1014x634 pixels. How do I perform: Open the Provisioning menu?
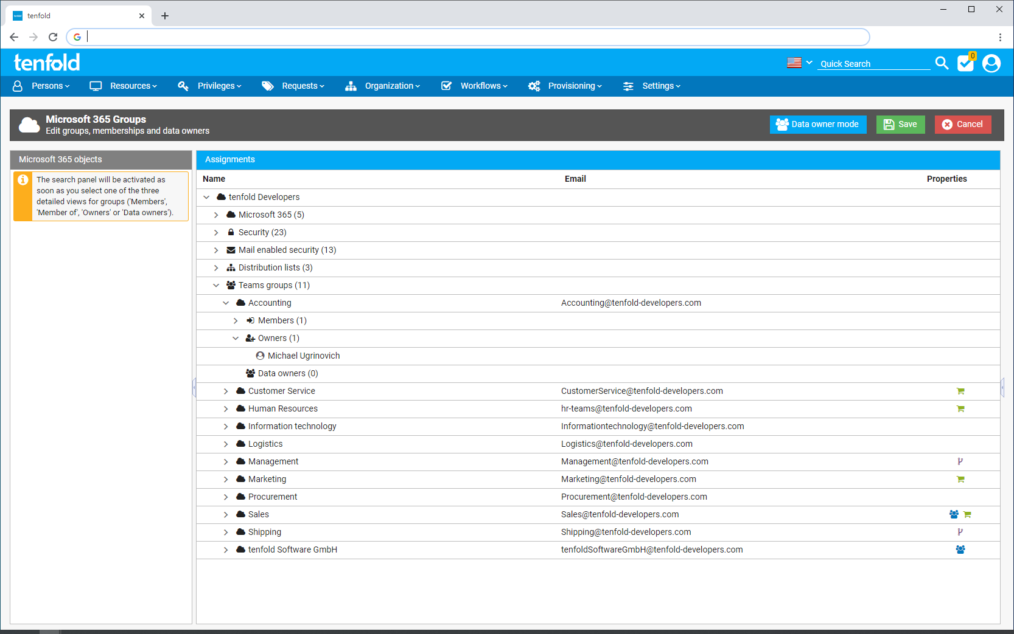click(565, 86)
